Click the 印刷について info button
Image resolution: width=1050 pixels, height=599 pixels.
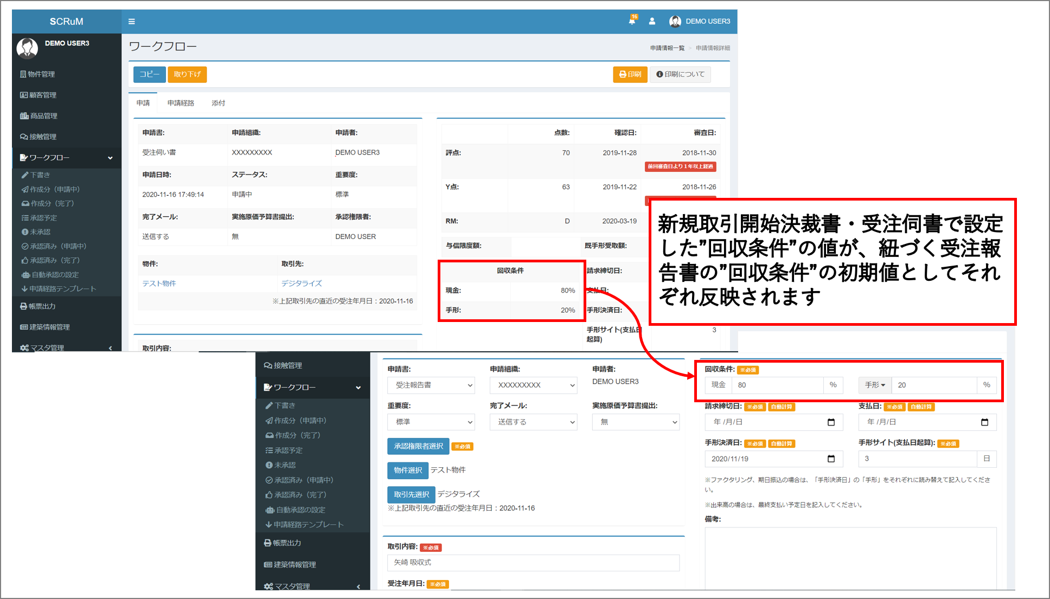(x=680, y=74)
